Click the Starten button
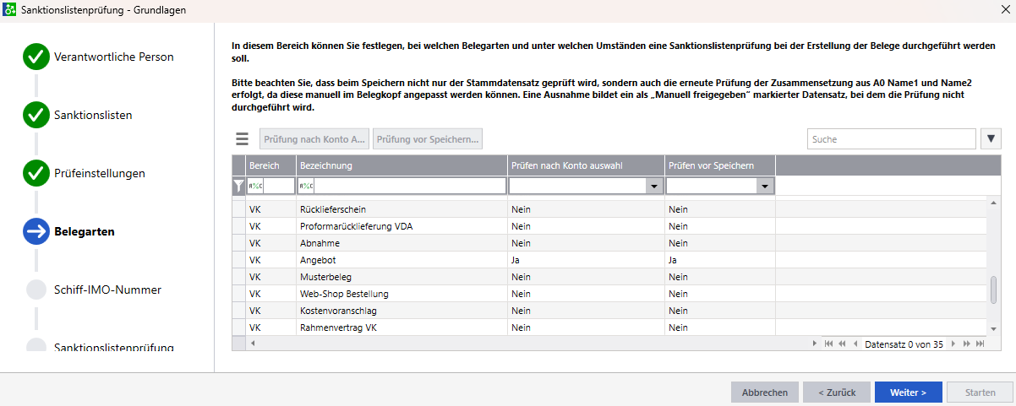This screenshot has height=406, width=1016. click(980, 392)
